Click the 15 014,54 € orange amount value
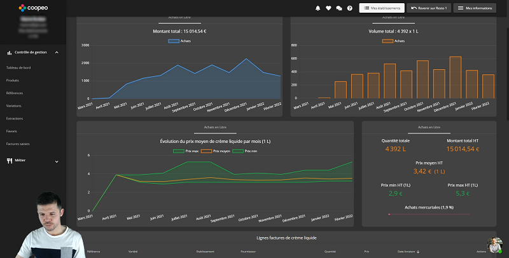This screenshot has width=509, height=258. coord(463,149)
